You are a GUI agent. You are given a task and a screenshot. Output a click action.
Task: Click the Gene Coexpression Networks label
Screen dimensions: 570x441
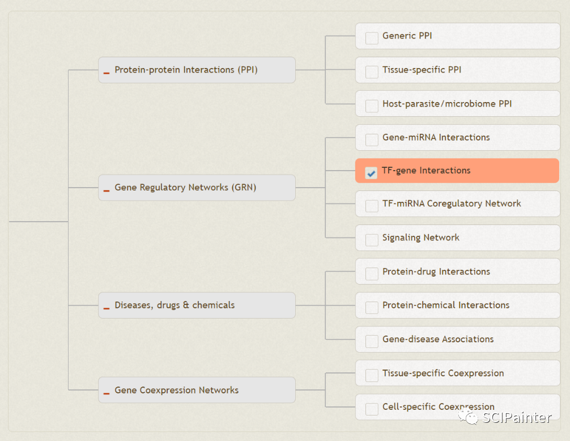[x=176, y=390]
